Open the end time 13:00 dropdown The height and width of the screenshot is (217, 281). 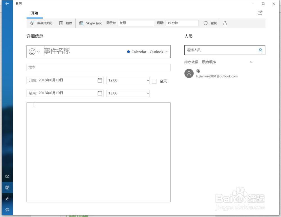point(128,93)
